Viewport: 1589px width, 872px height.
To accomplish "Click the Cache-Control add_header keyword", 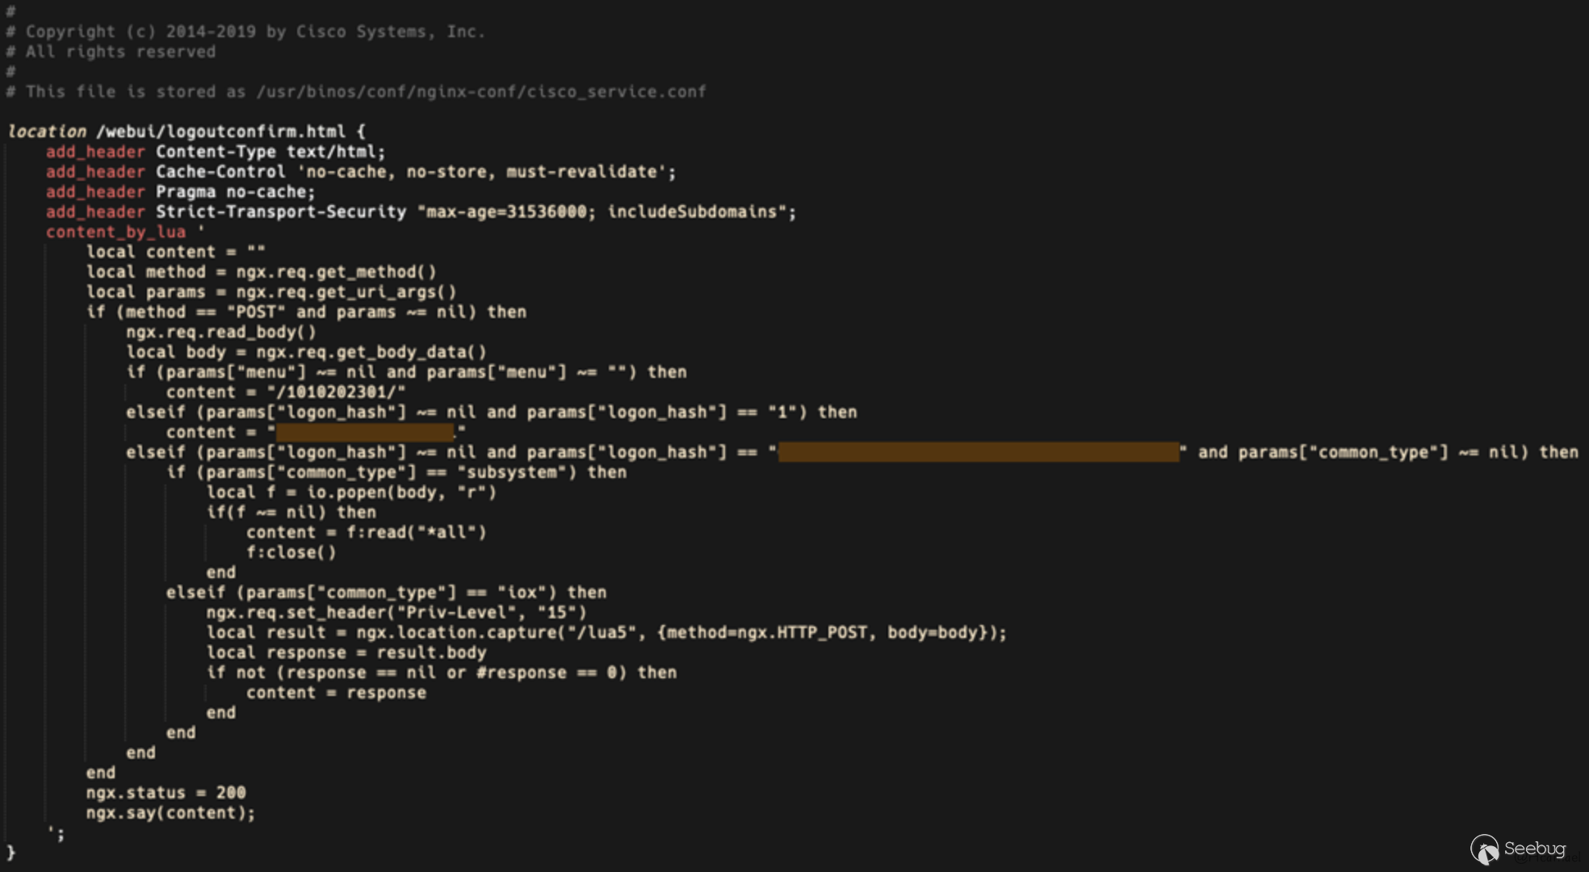I will [95, 172].
